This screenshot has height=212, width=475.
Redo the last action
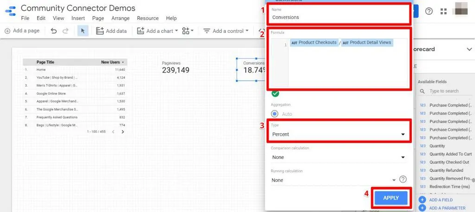click(x=65, y=31)
